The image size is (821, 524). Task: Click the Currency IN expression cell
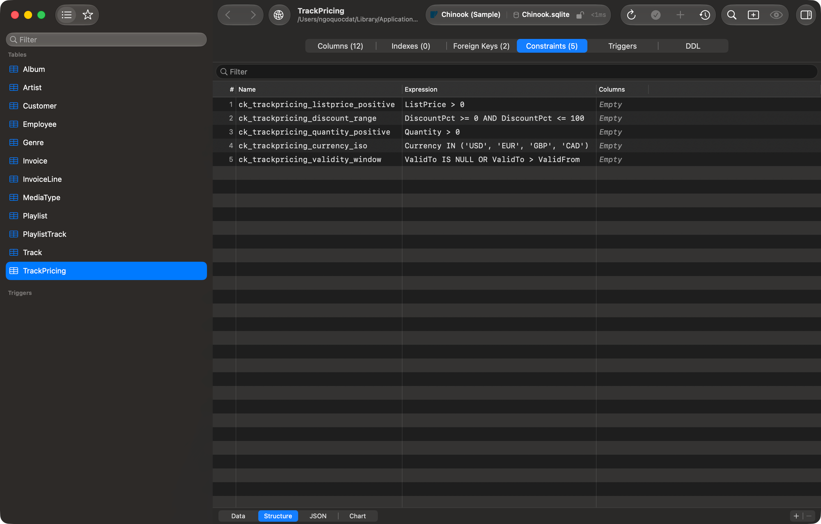(499, 146)
